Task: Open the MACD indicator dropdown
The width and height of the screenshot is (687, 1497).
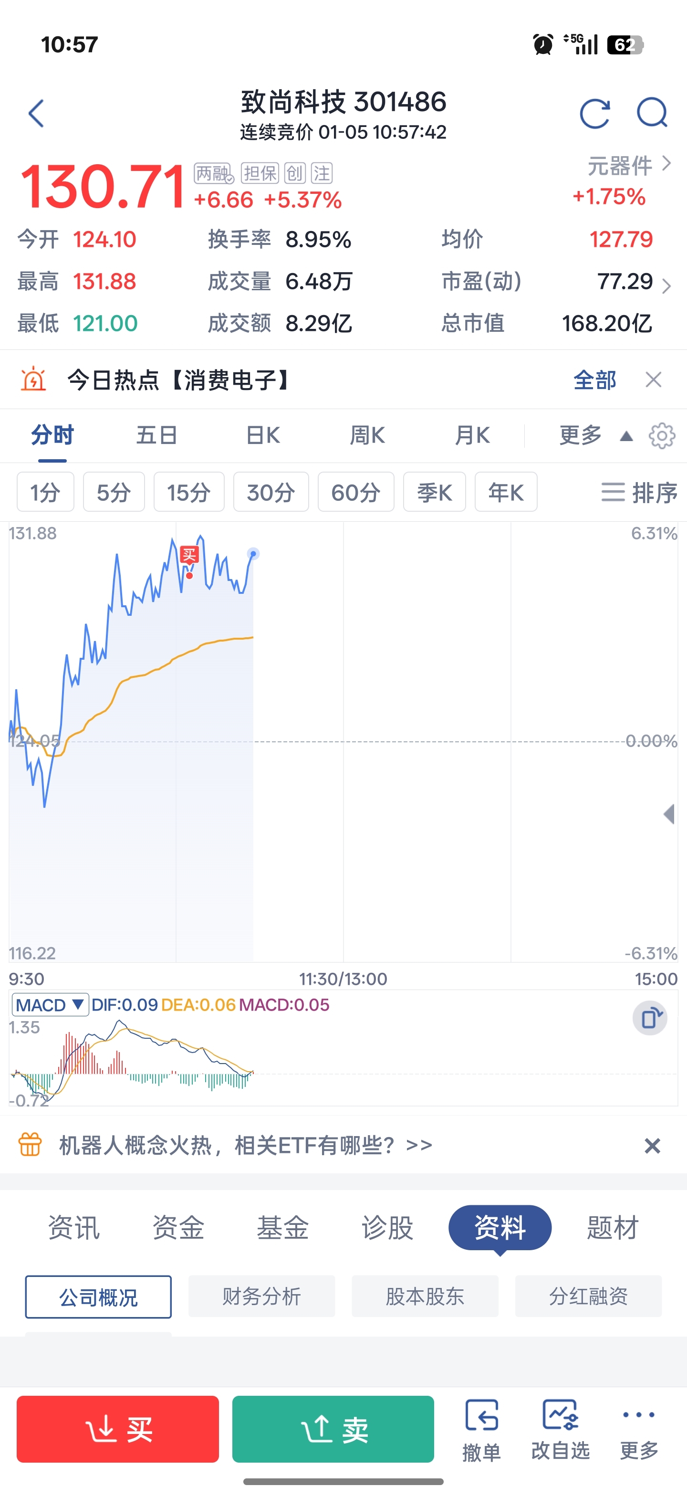Action: point(50,1005)
